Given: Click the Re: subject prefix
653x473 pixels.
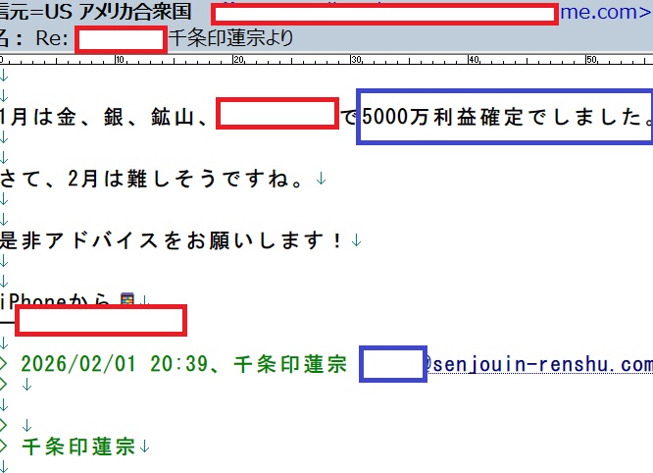Looking at the screenshot, I should pyautogui.click(x=51, y=39).
